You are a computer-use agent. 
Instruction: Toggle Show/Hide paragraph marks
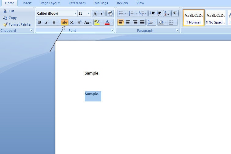[x=175, y=13]
